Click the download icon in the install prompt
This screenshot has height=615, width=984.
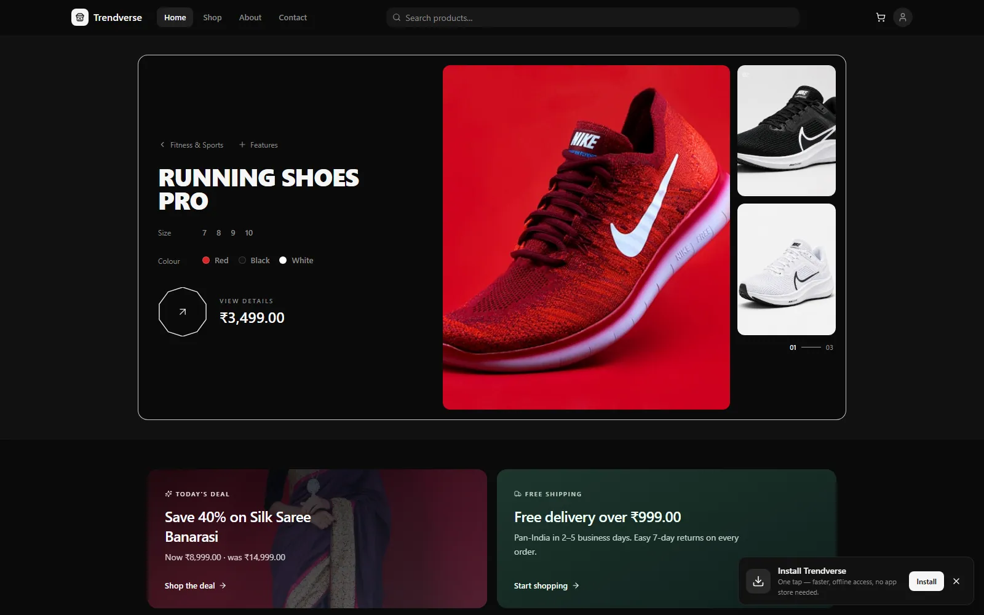[x=758, y=581]
